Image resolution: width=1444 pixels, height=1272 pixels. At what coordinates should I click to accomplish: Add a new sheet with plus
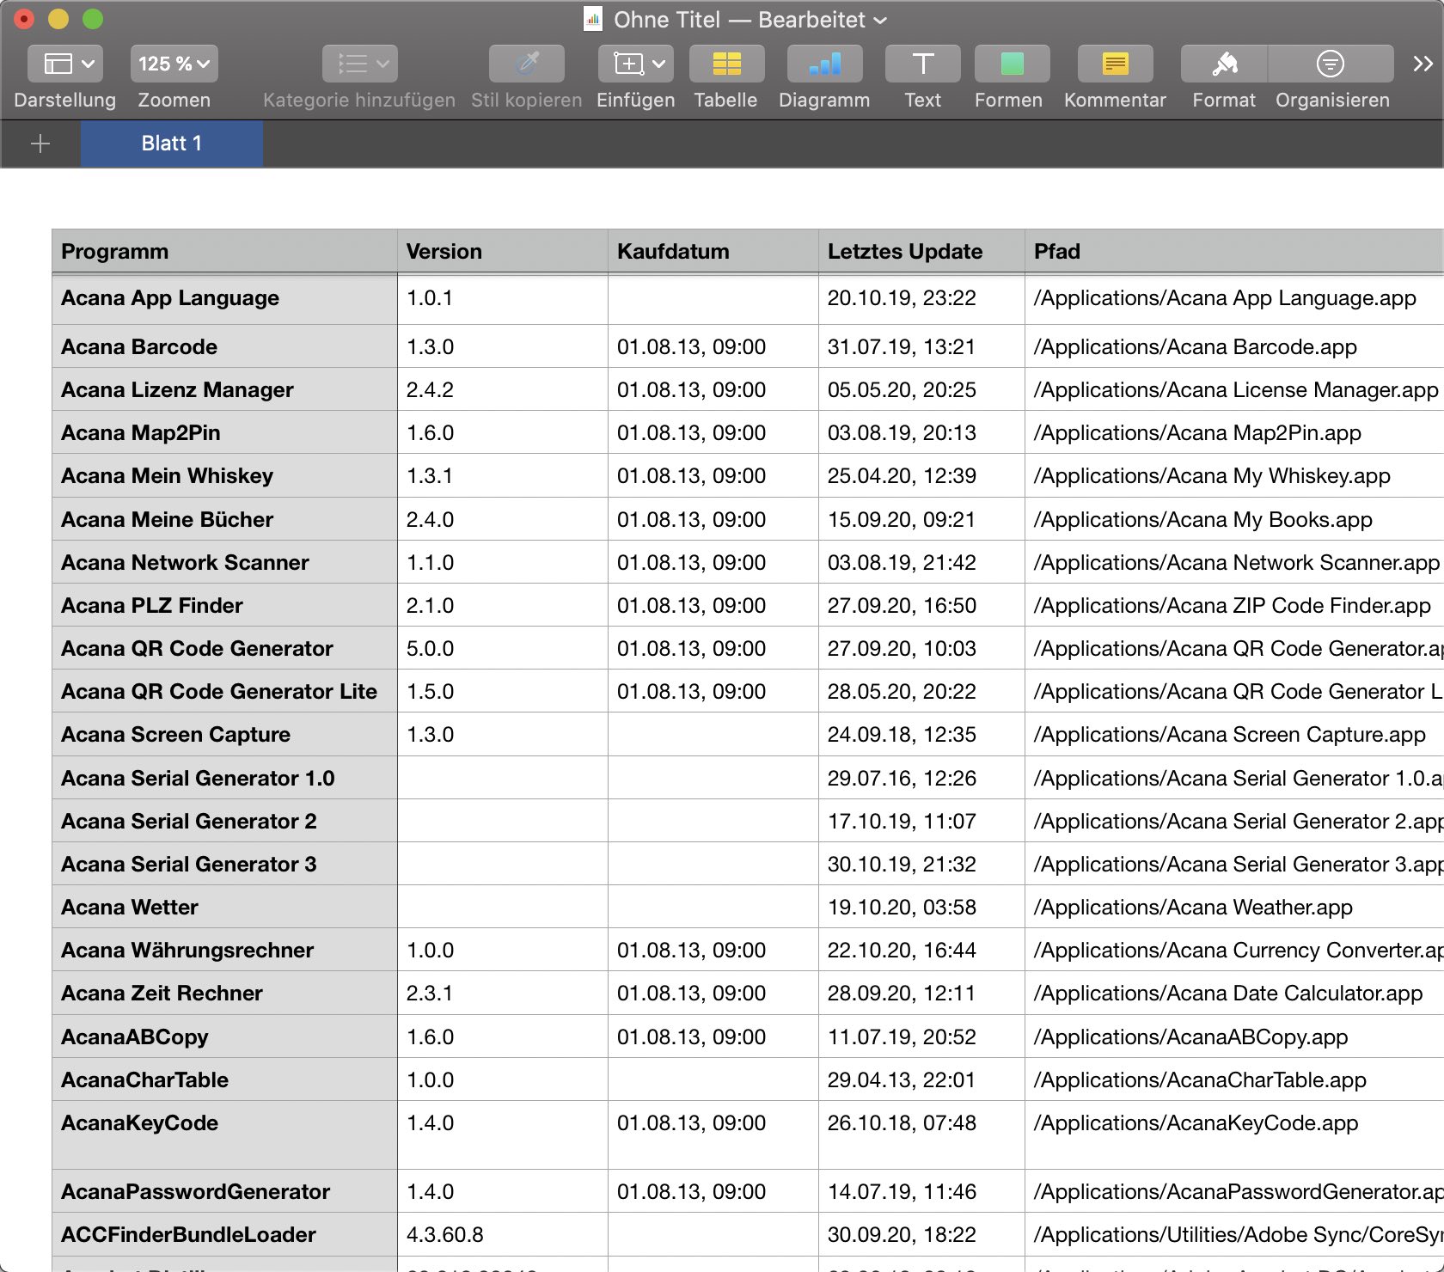tap(40, 144)
